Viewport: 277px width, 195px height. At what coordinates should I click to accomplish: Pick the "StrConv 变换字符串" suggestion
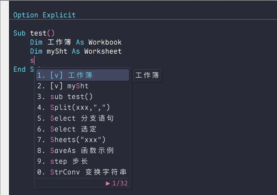tap(82, 172)
